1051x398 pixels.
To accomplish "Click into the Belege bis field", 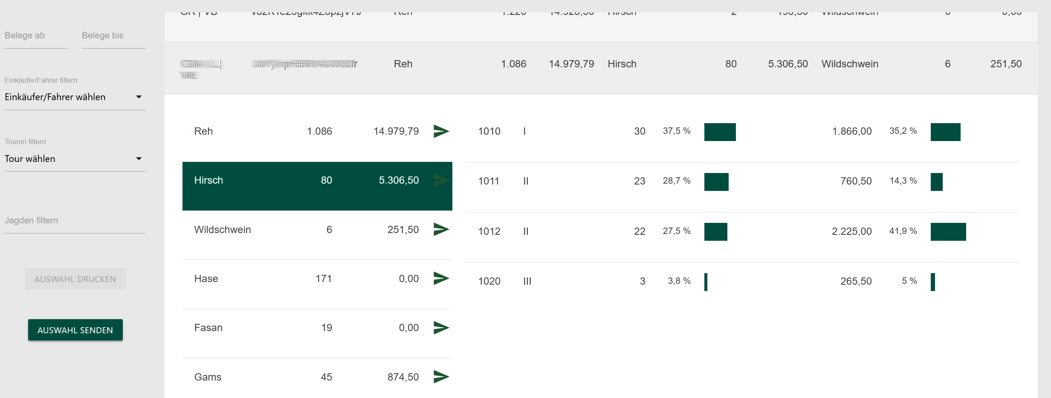I will coord(113,36).
